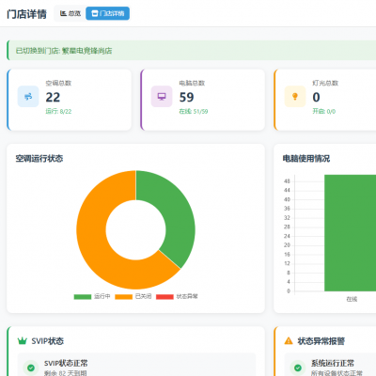This screenshot has width=376, height=376.
Task: Click the 空调总数 value 22
Action: (53, 98)
